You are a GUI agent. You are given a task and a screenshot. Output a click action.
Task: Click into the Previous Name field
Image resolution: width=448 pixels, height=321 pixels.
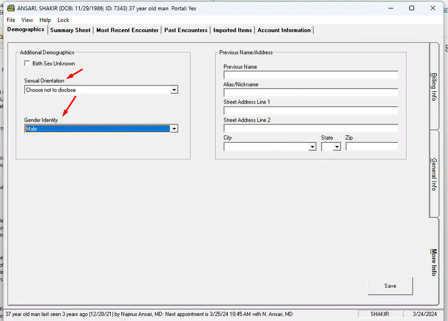[310, 75]
